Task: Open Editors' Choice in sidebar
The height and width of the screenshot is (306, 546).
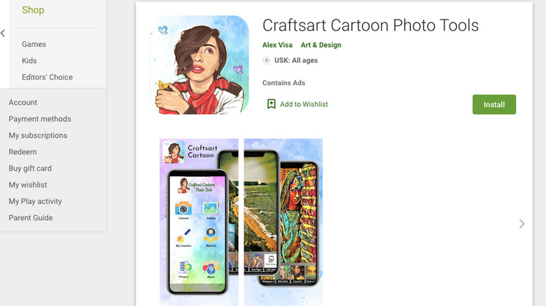Action: pos(48,77)
